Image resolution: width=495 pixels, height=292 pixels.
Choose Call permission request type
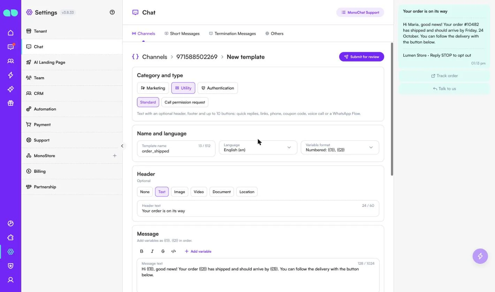(185, 102)
